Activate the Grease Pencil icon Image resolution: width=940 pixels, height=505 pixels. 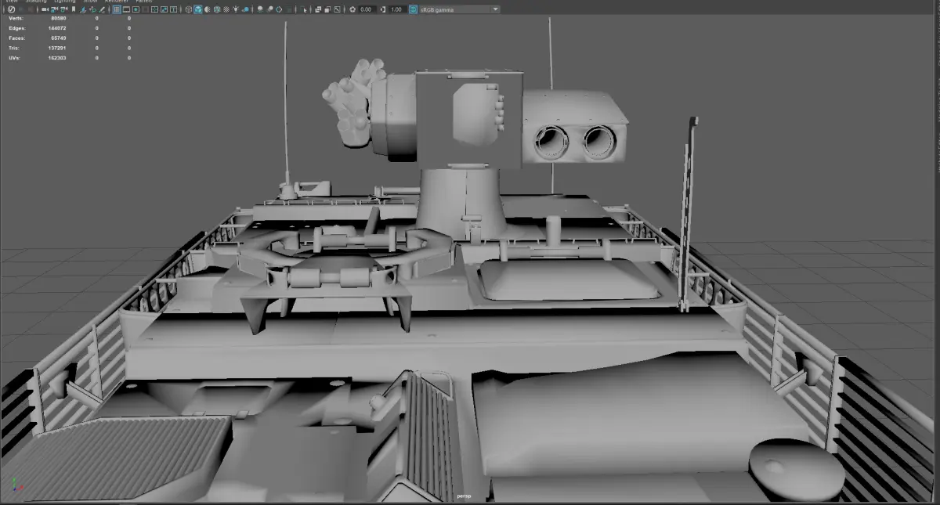click(102, 9)
